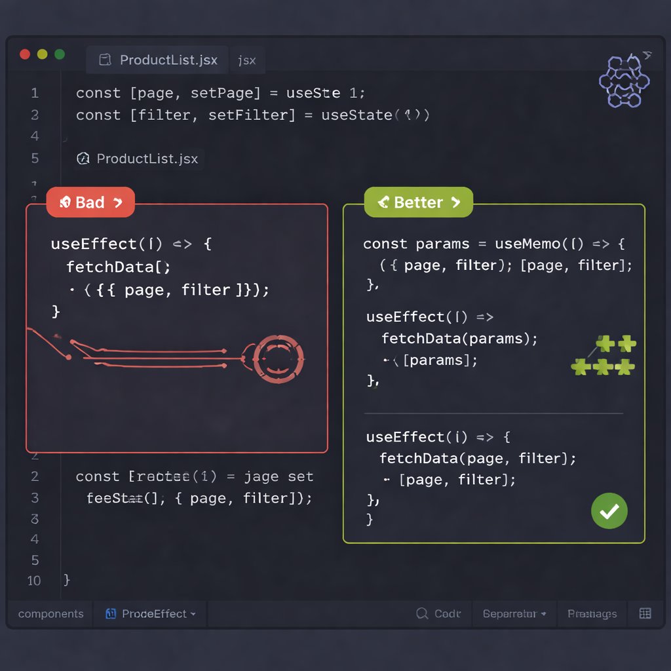Viewport: 671px width, 671px height.
Task: Open the Geparretur dropdown
Action: 514,613
